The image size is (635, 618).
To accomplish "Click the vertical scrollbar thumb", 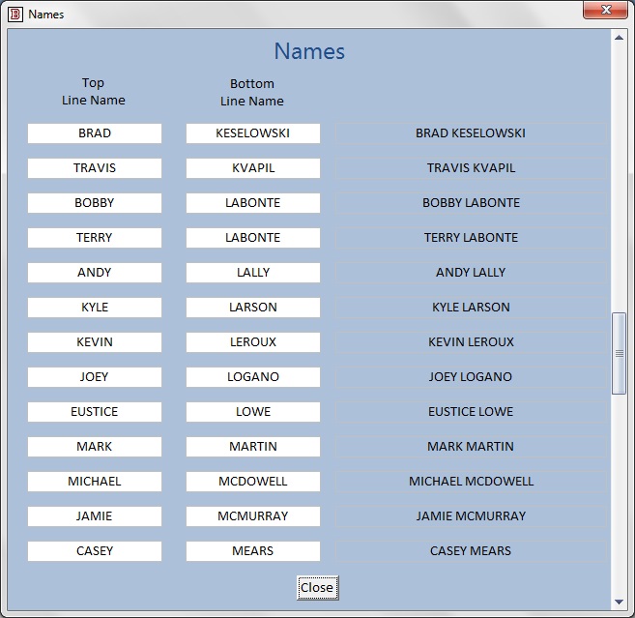I will [619, 353].
